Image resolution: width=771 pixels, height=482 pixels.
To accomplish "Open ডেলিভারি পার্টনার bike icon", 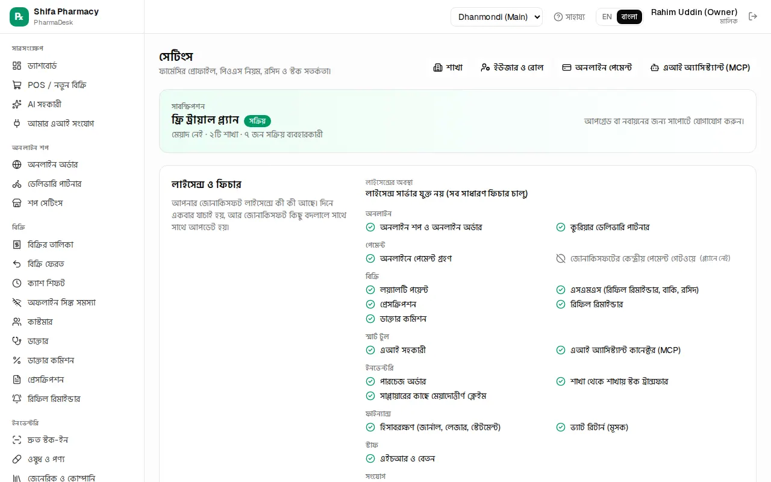I will pos(17,184).
